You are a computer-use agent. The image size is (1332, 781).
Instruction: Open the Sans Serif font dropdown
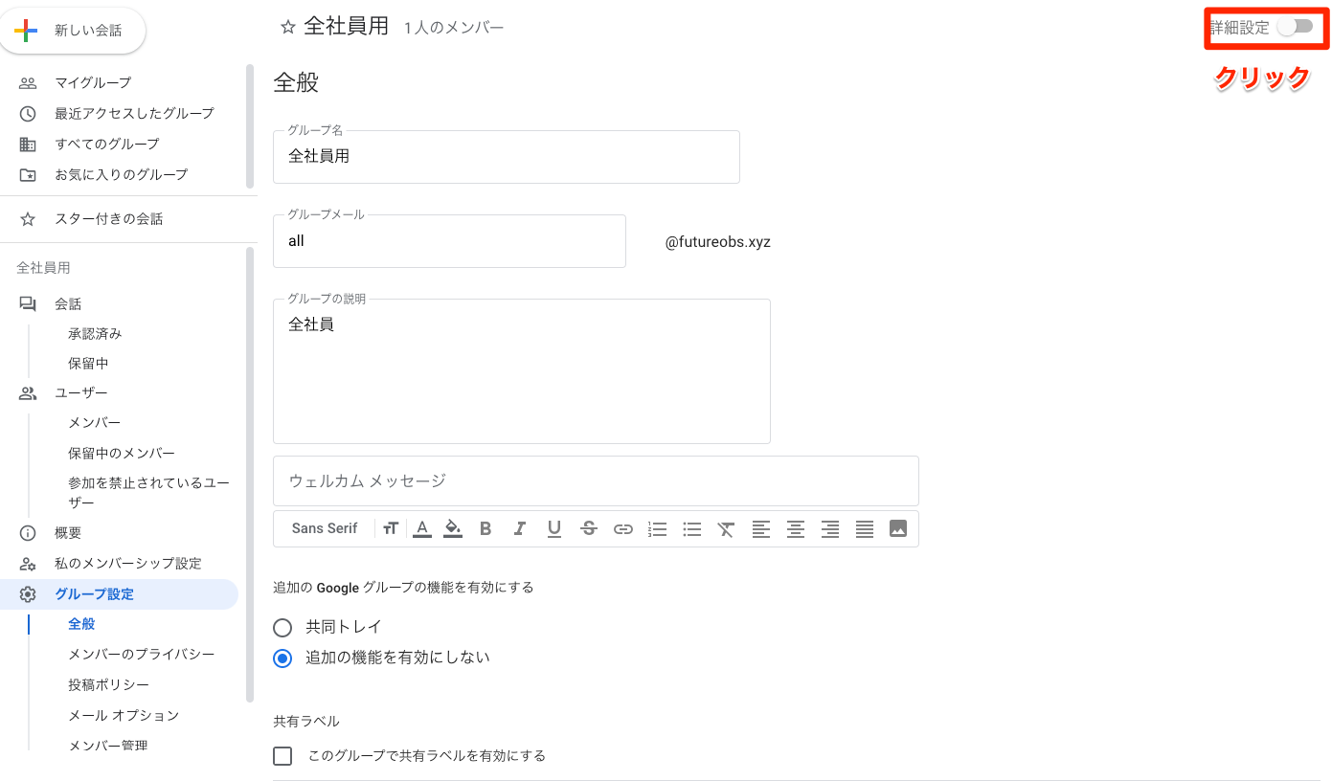pos(325,528)
